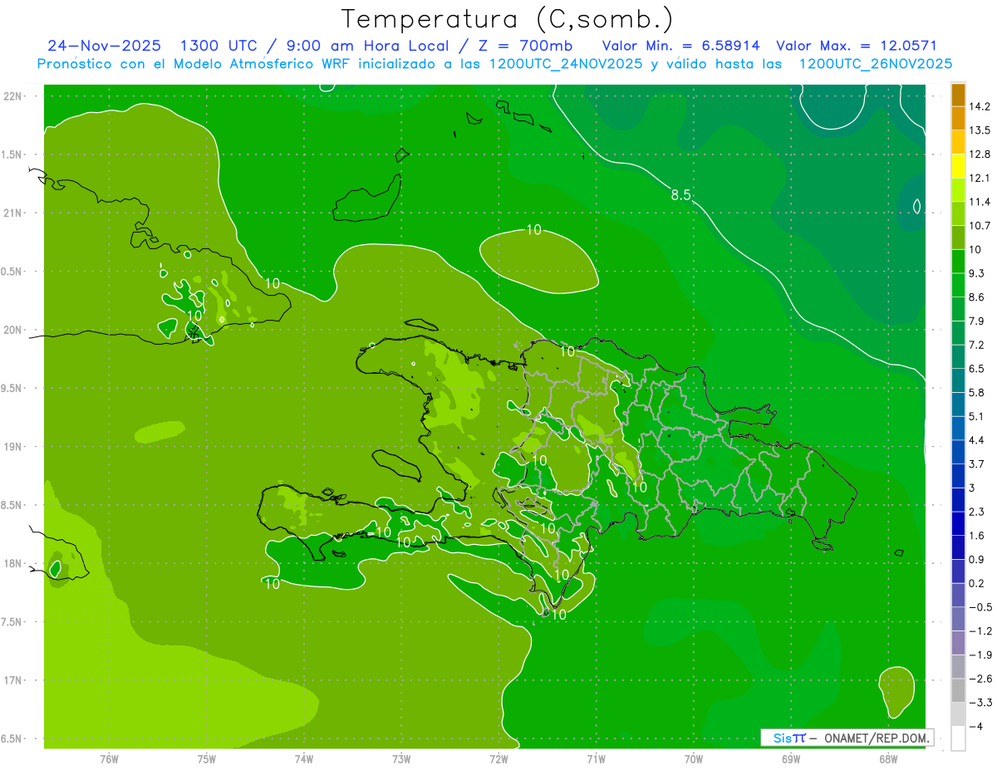The width and height of the screenshot is (997, 770).
Task: Select the gray swatch between -3.3 and -2.6
Action: (958, 690)
